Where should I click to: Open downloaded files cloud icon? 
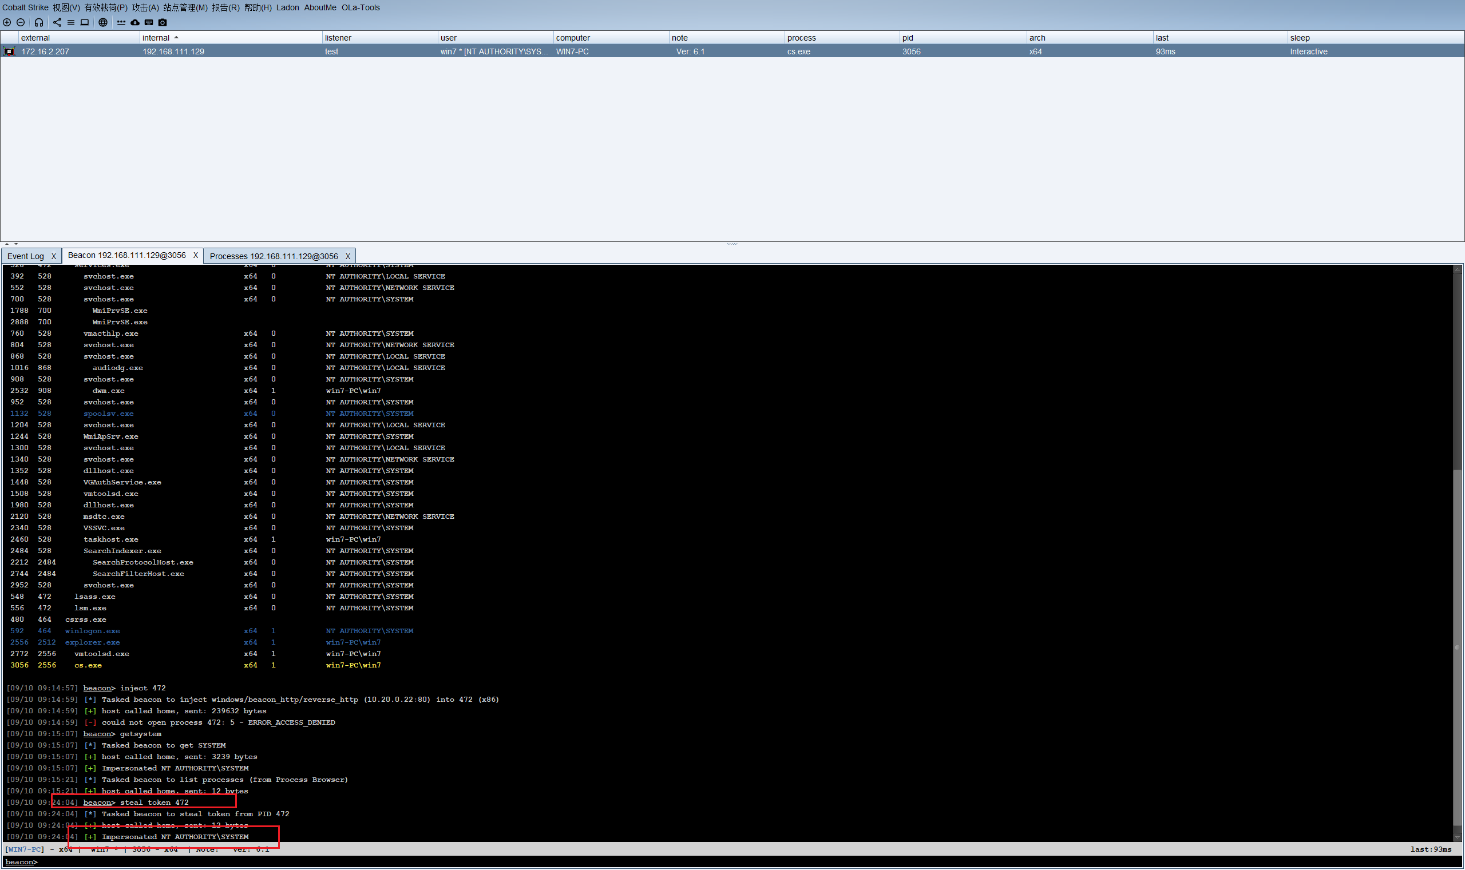tap(135, 22)
